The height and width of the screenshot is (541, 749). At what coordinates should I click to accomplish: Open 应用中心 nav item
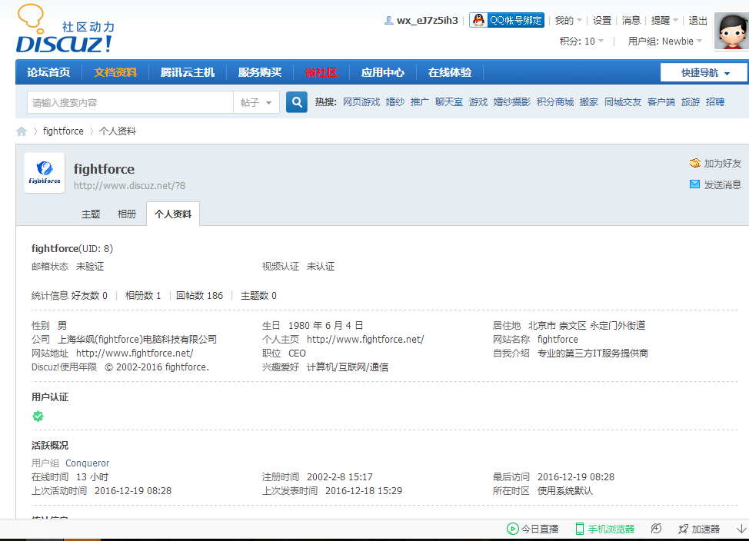(383, 72)
